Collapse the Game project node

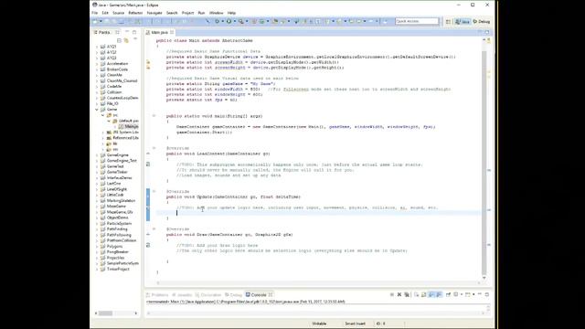point(97,110)
